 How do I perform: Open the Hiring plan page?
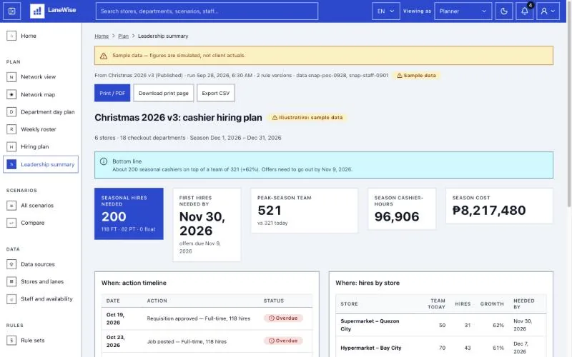pos(41,147)
